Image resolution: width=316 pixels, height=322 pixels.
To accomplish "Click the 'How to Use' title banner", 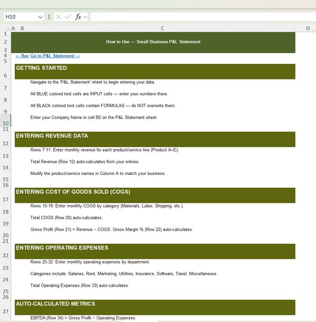I will [x=153, y=42].
